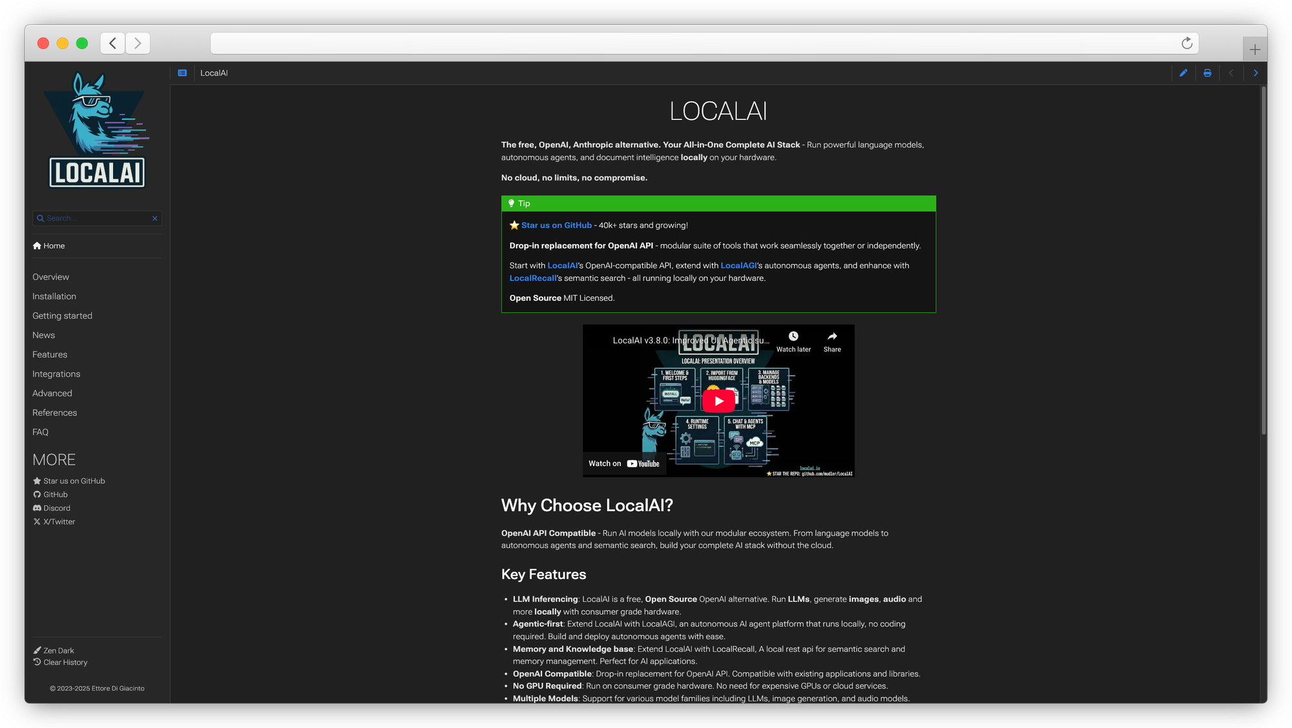
Task: Toggle the table of contents icon
Action: click(182, 73)
